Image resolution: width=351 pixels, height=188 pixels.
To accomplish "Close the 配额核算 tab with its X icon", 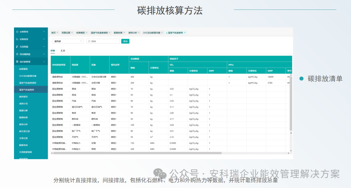I will [x=124, y=32].
